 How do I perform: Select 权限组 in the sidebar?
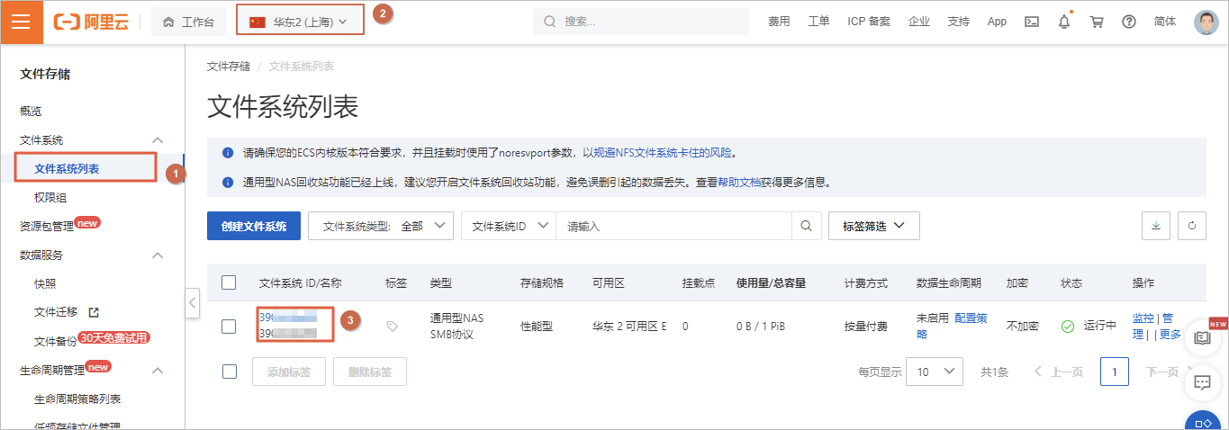tap(50, 197)
